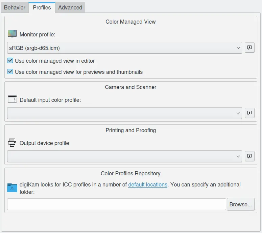Disable color managed view for previews and thumbnails
Screen dimensions: 262x233
pyautogui.click(x=10, y=72)
